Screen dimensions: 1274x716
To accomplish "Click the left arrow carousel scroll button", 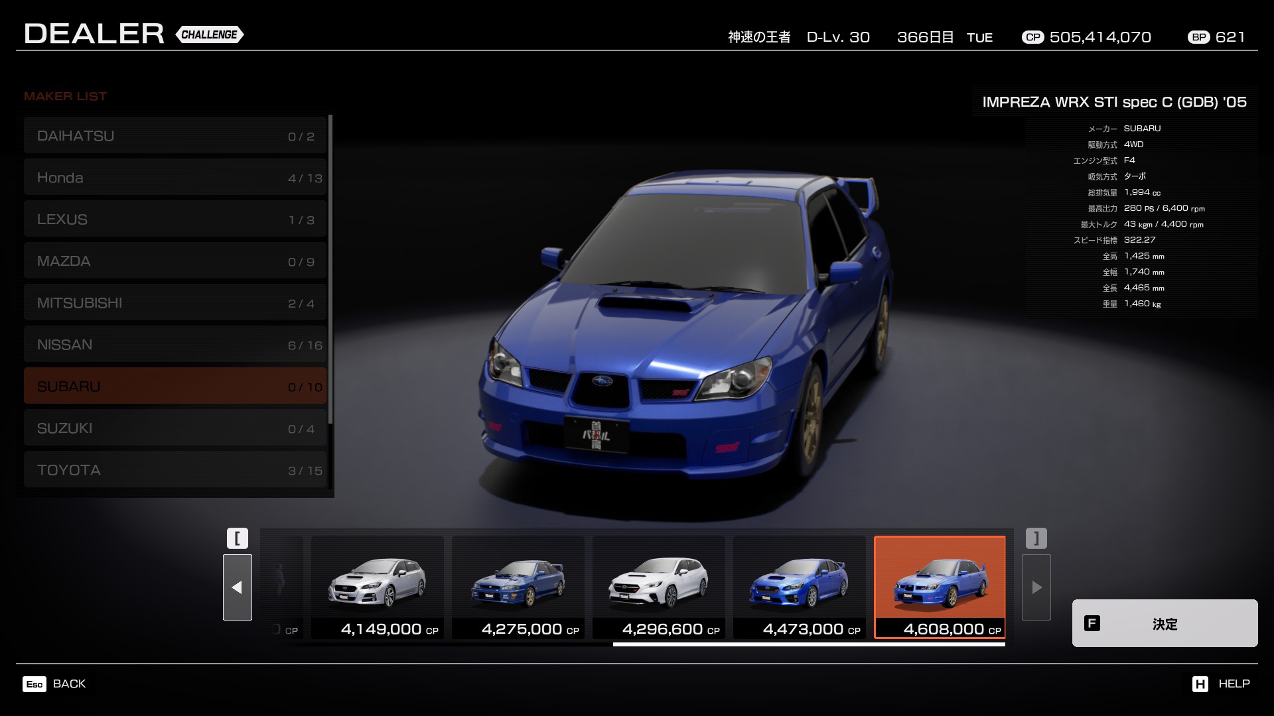I will point(238,587).
